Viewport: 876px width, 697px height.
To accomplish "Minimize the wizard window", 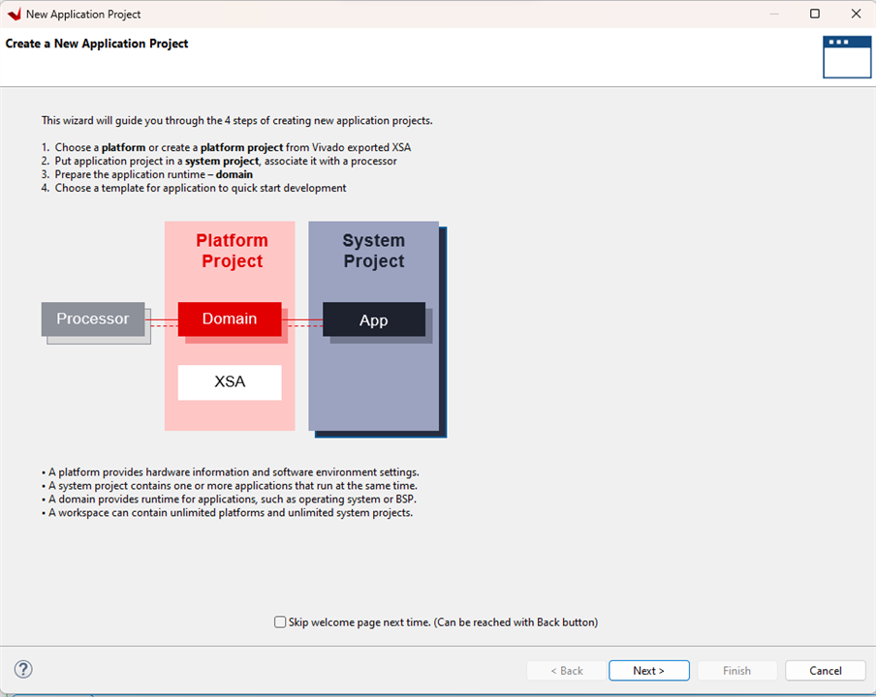I will tap(773, 14).
